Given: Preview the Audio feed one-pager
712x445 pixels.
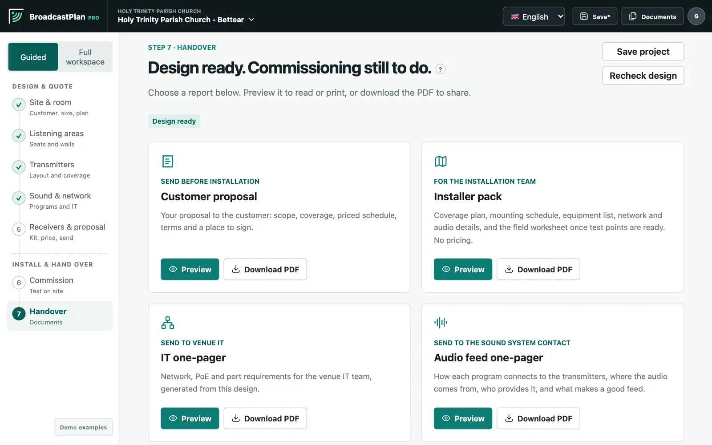Looking at the screenshot, I should tap(463, 418).
